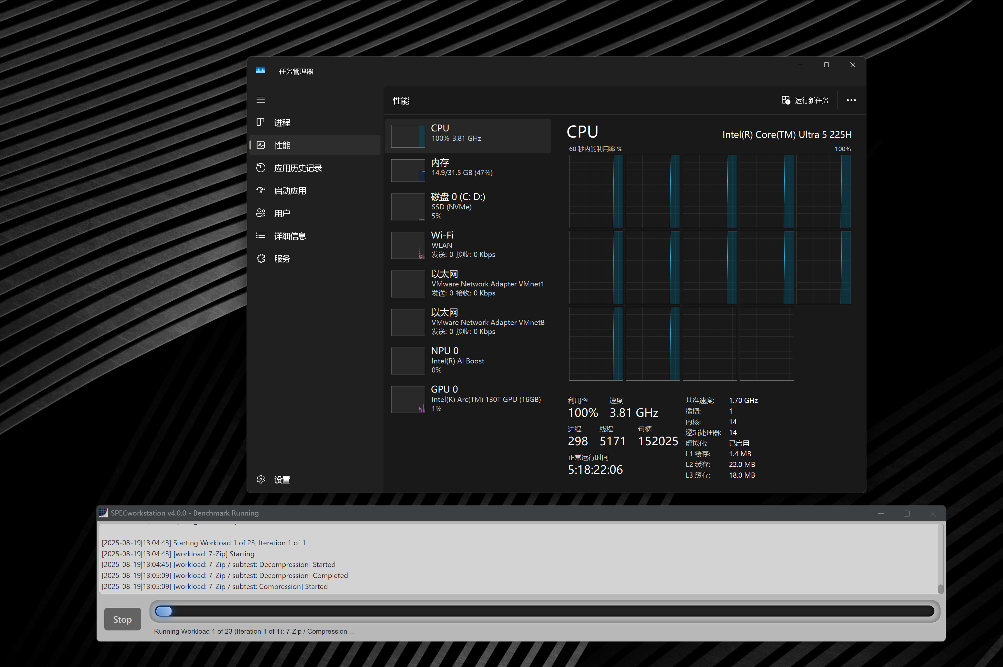This screenshot has width=1003, height=667.
Task: Select the Wi-Fi WLAN resource item
Action: pos(468,245)
